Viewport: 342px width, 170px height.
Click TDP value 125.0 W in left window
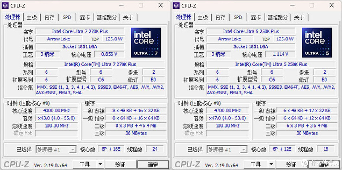[114, 39]
